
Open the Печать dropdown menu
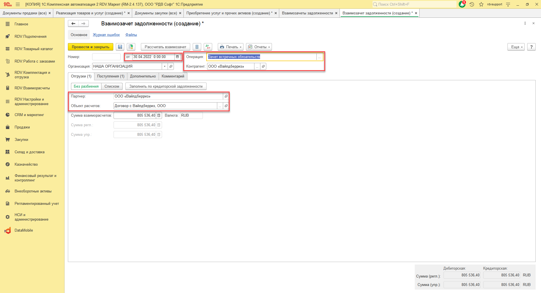tap(231, 47)
